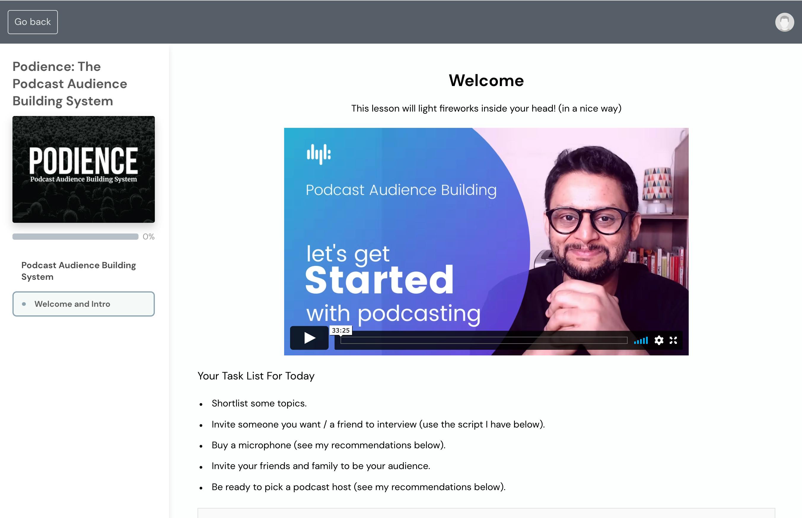Image resolution: width=802 pixels, height=518 pixels.
Task: Adjust the video volume bars icon
Action: (x=641, y=340)
